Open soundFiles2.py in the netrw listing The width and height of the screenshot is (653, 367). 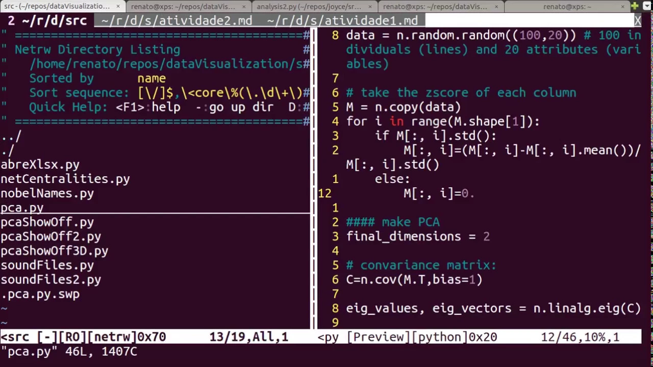click(x=51, y=279)
